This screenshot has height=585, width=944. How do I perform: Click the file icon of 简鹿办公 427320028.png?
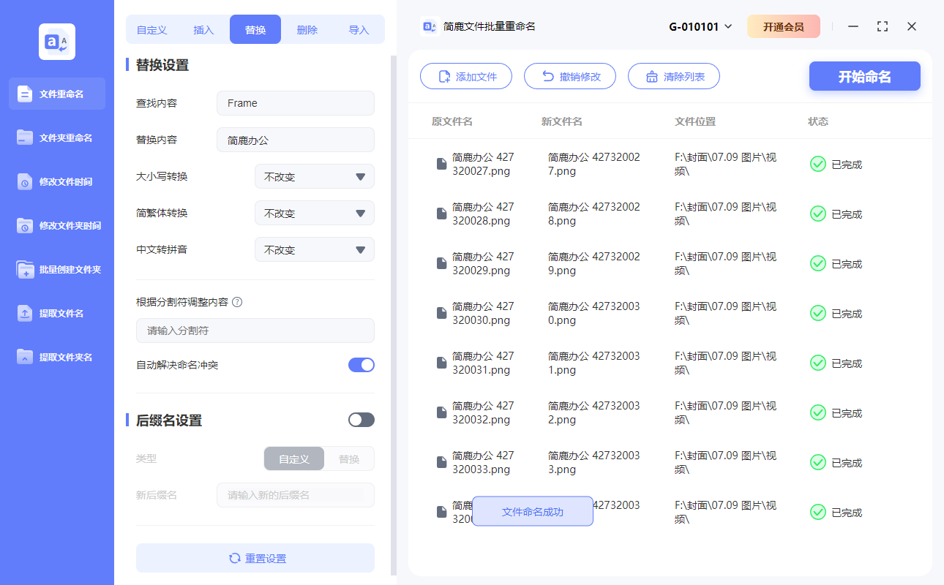click(x=441, y=214)
